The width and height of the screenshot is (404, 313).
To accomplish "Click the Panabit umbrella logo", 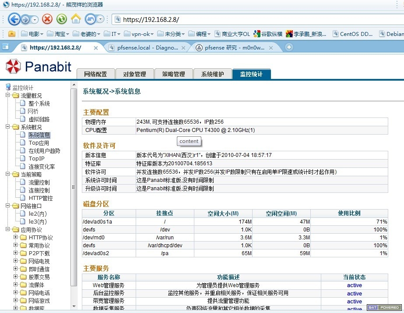I will [x=13, y=66].
